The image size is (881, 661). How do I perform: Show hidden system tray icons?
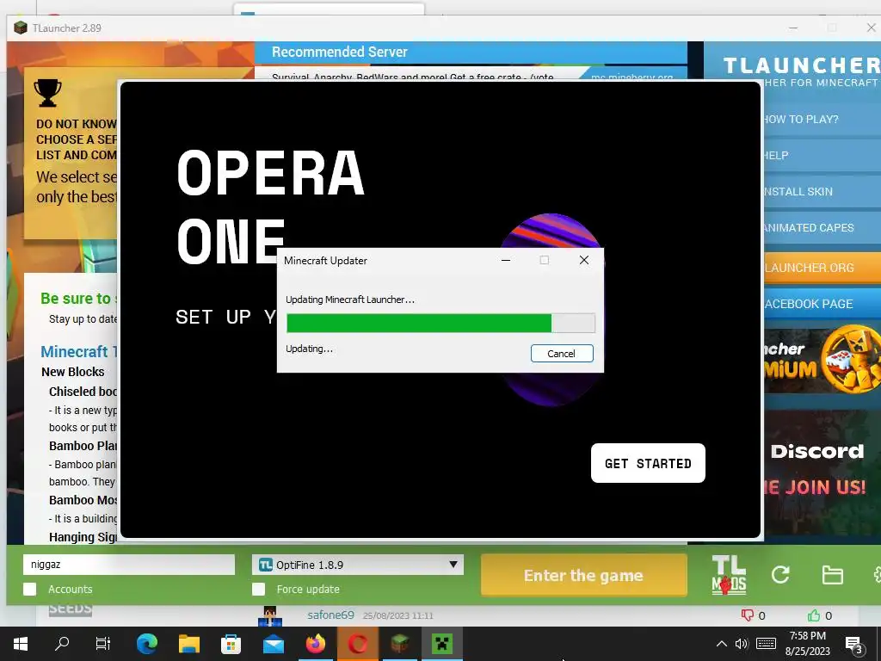click(722, 644)
